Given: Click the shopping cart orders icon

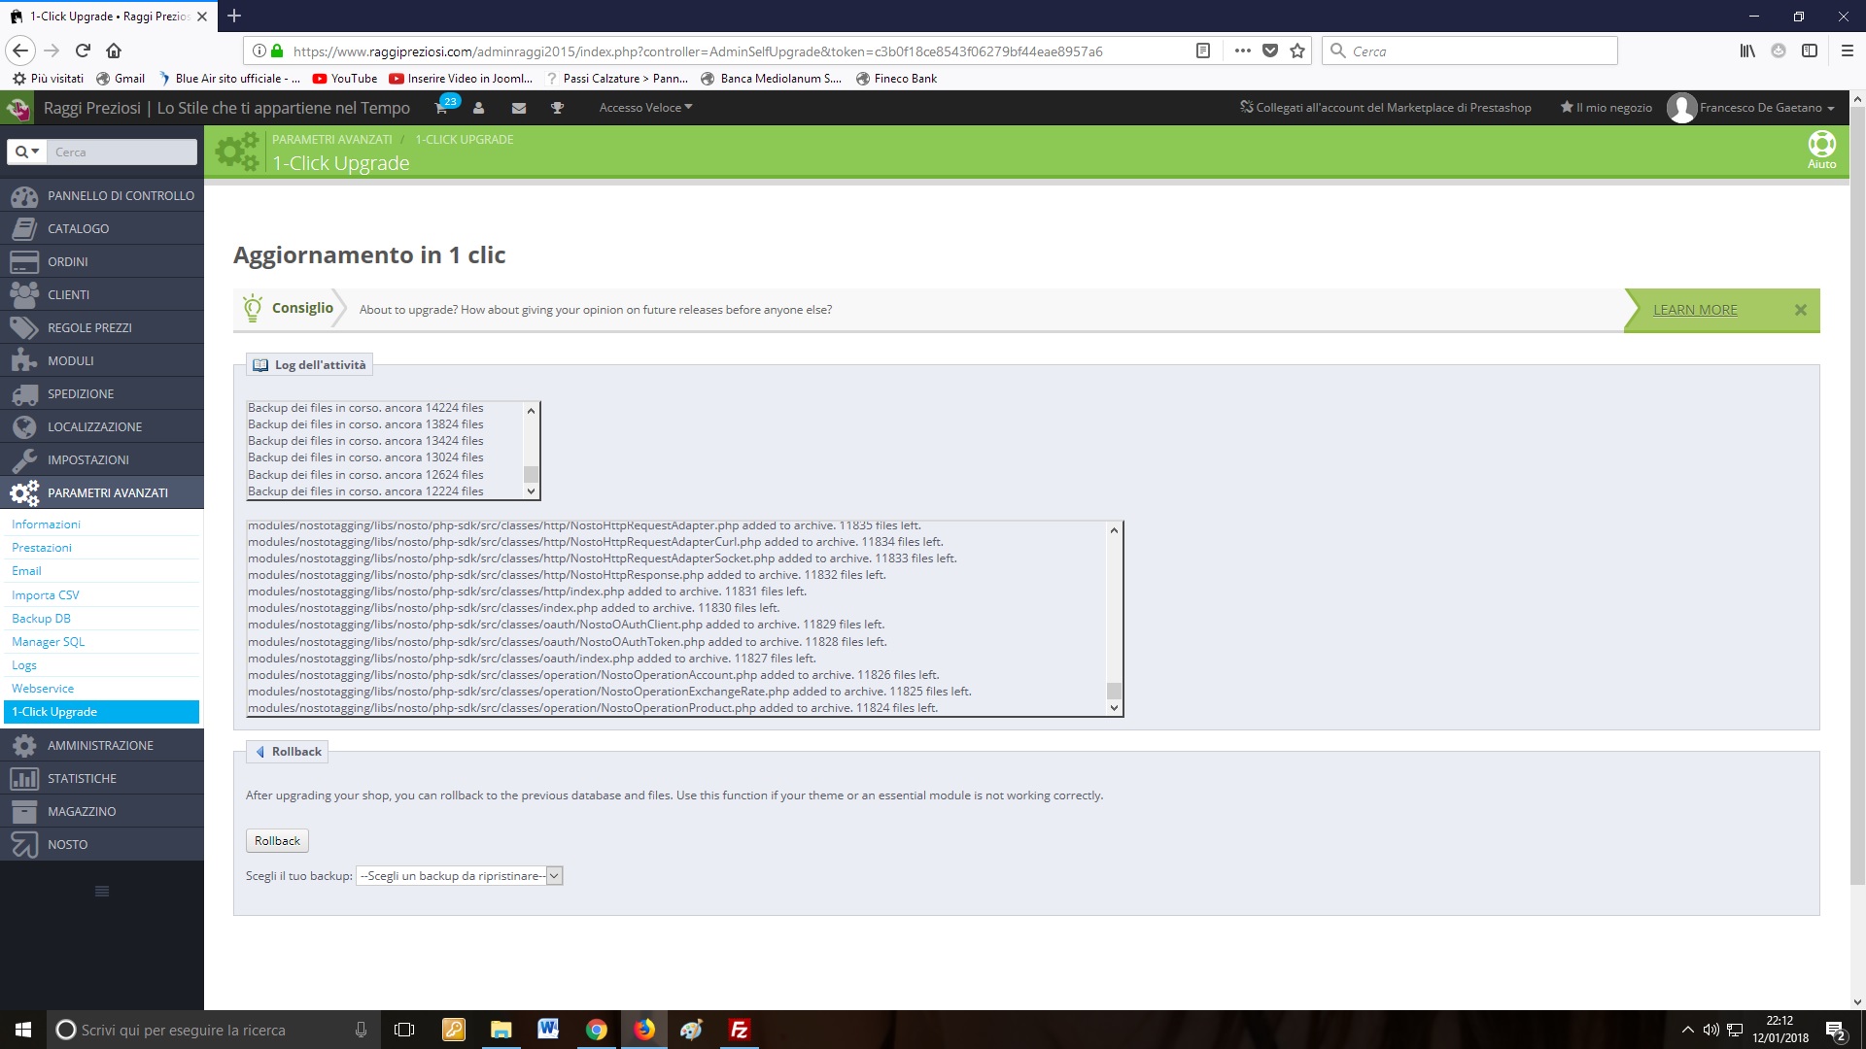Looking at the screenshot, I should tap(441, 108).
